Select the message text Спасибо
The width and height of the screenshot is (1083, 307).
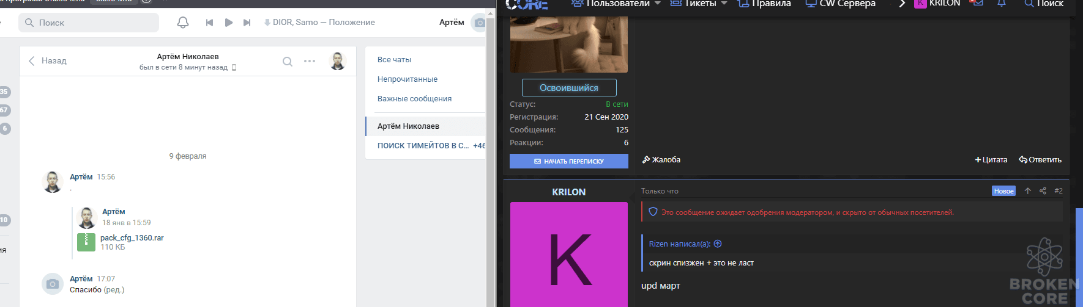click(x=86, y=290)
